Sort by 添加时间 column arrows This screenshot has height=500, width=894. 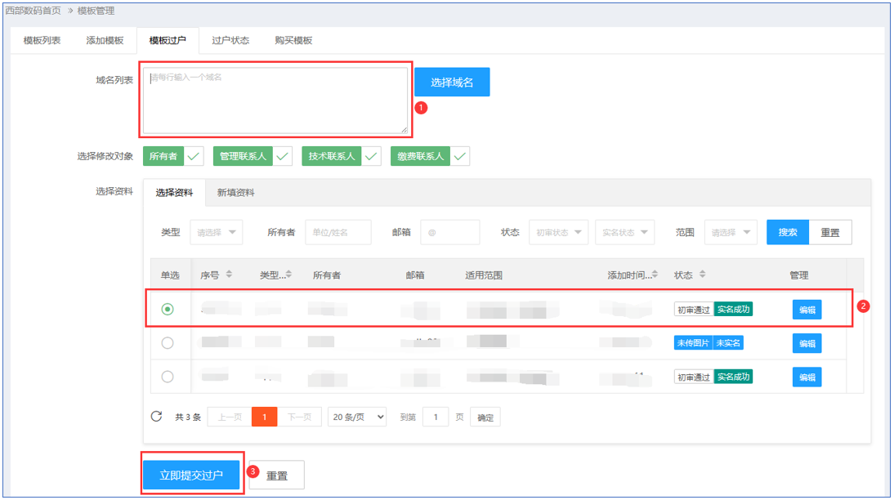(x=655, y=275)
